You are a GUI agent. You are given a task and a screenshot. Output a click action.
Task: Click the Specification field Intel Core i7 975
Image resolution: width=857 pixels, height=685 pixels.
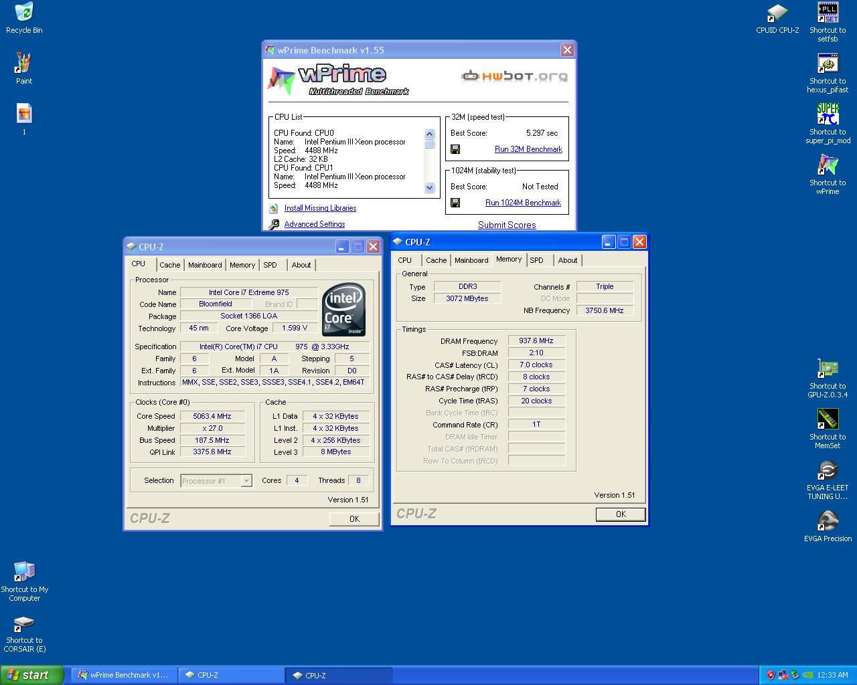275,347
